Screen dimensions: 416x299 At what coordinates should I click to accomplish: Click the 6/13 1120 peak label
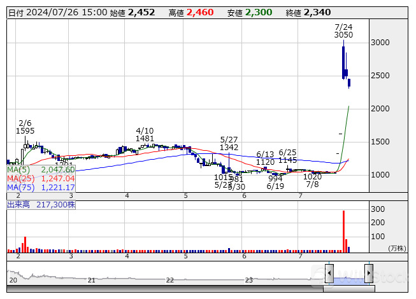click(265, 158)
